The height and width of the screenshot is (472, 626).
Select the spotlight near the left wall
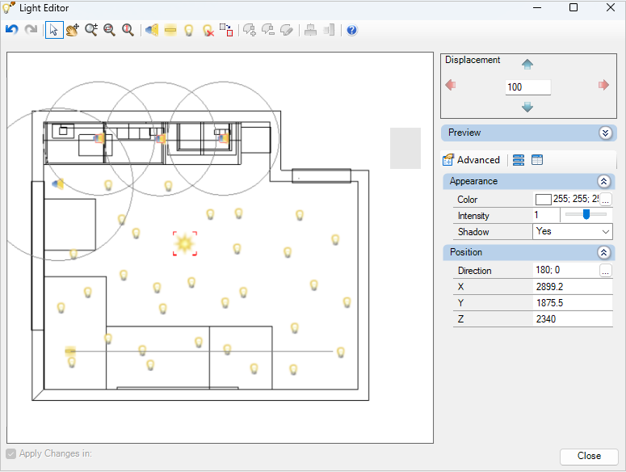[x=58, y=184]
